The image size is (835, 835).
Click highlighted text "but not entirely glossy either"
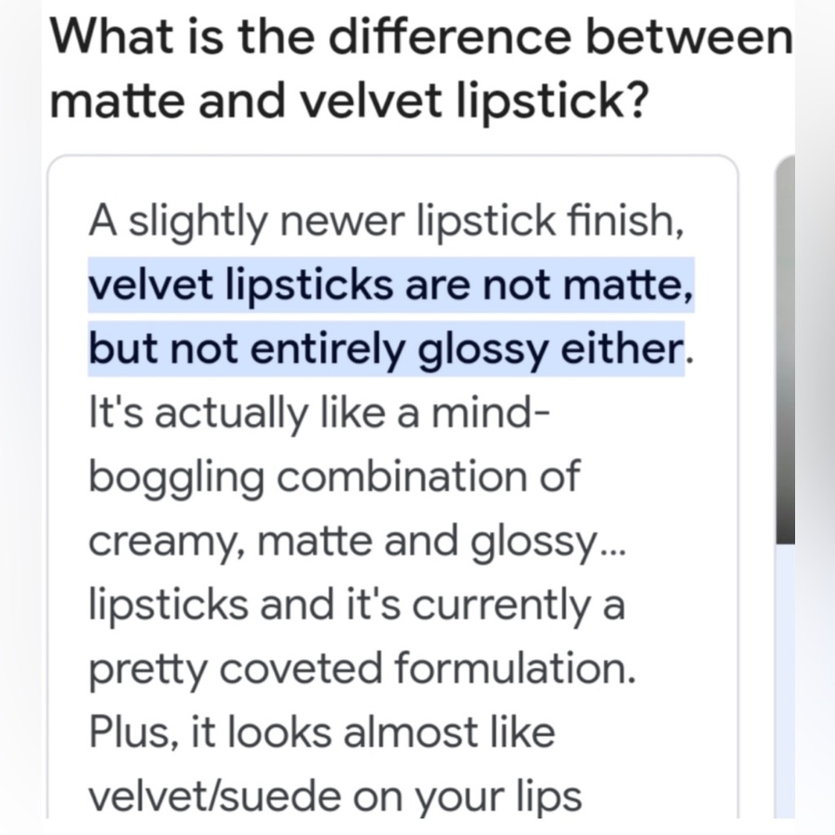(386, 349)
